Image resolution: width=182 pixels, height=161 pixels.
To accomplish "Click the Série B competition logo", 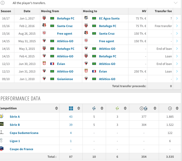I will [2, 124].
